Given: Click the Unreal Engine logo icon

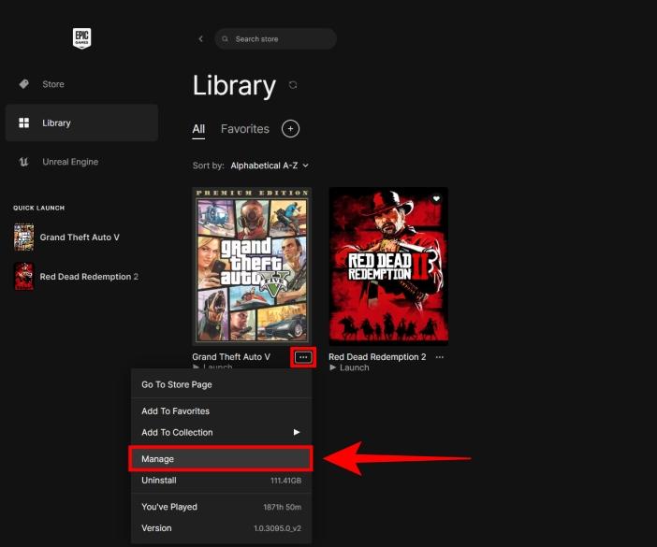Looking at the screenshot, I should pos(24,162).
